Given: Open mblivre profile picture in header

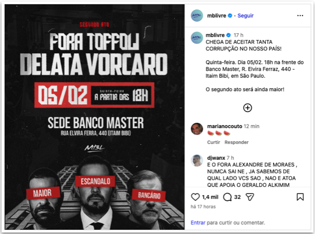Looking at the screenshot, I should (x=197, y=16).
